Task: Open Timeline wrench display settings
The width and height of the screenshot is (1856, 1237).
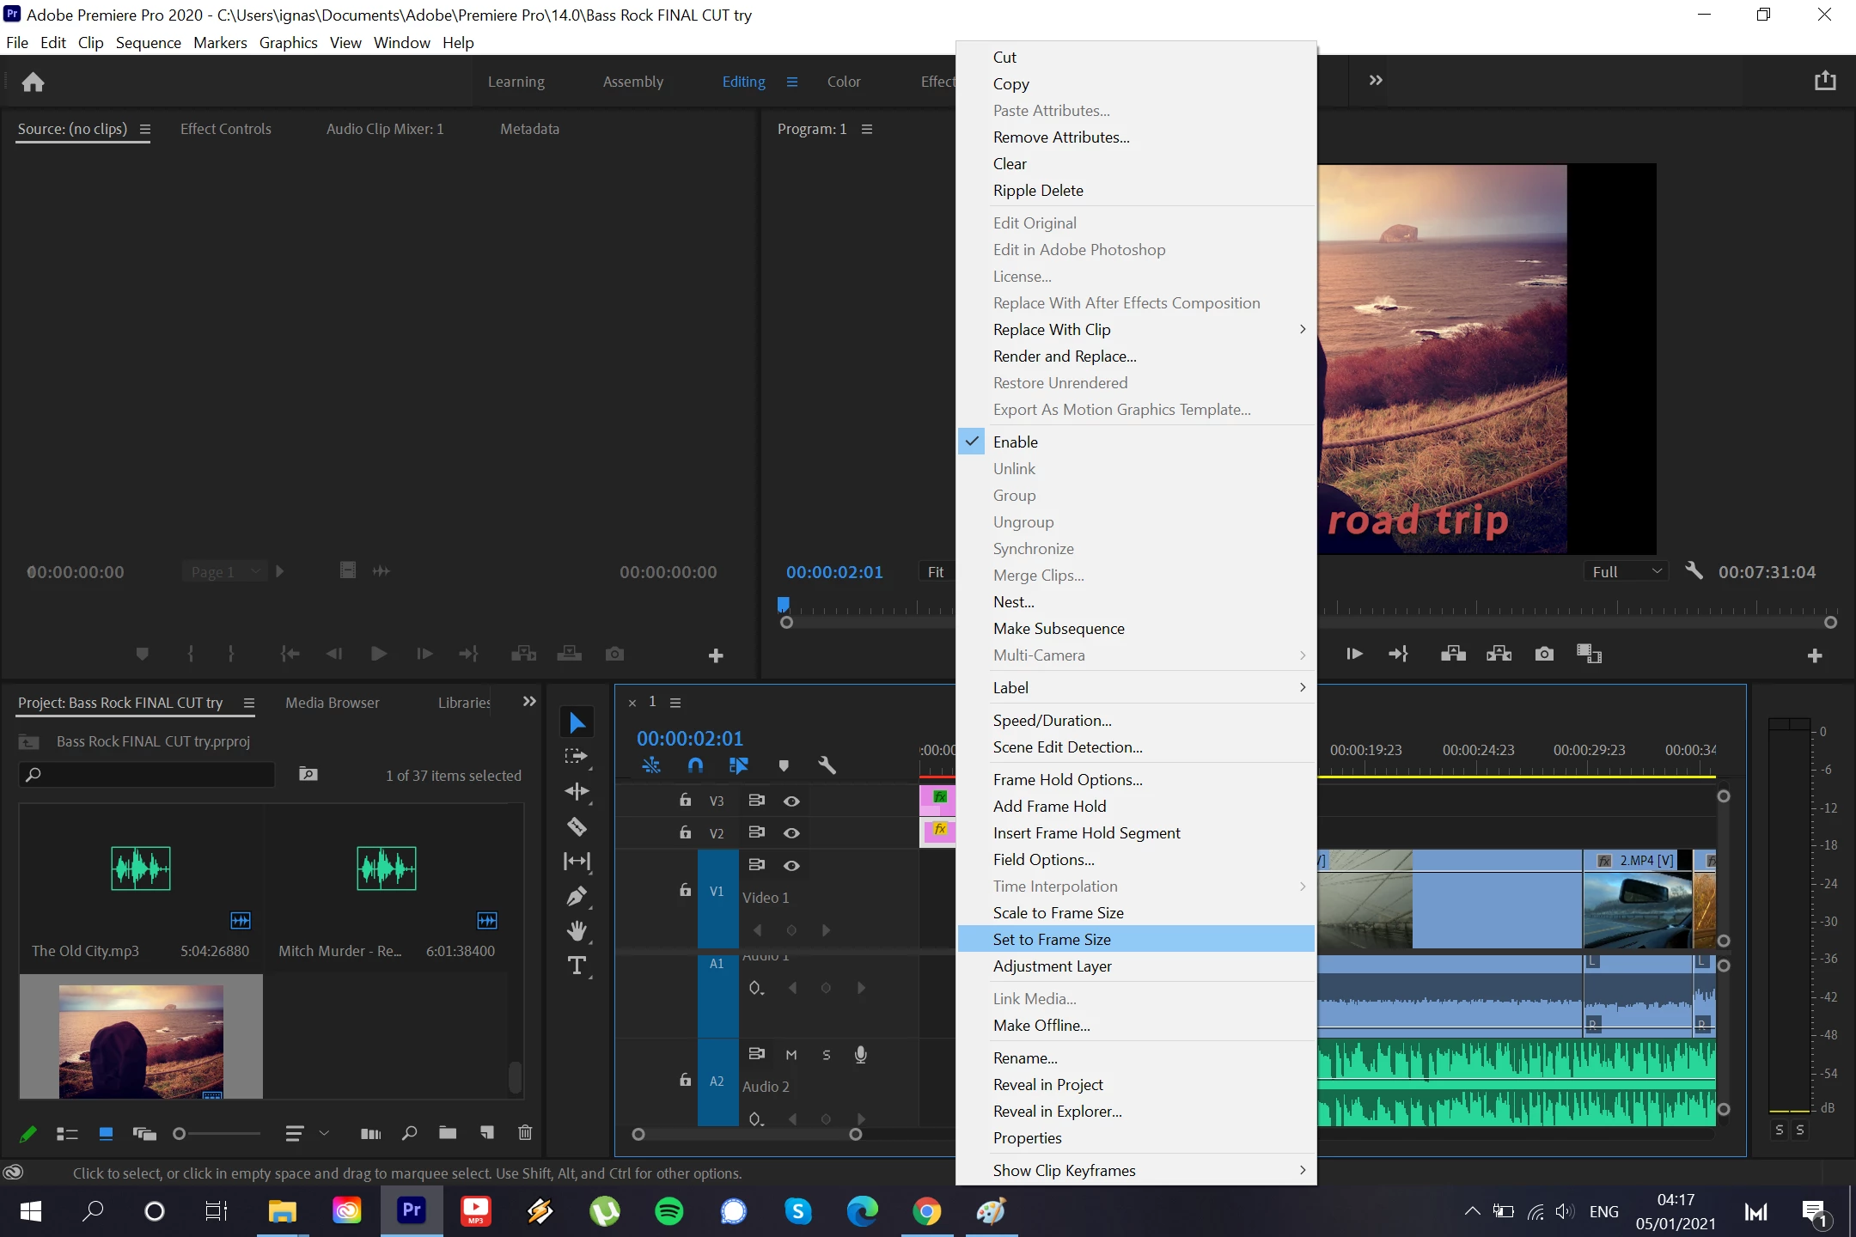Action: pyautogui.click(x=827, y=765)
